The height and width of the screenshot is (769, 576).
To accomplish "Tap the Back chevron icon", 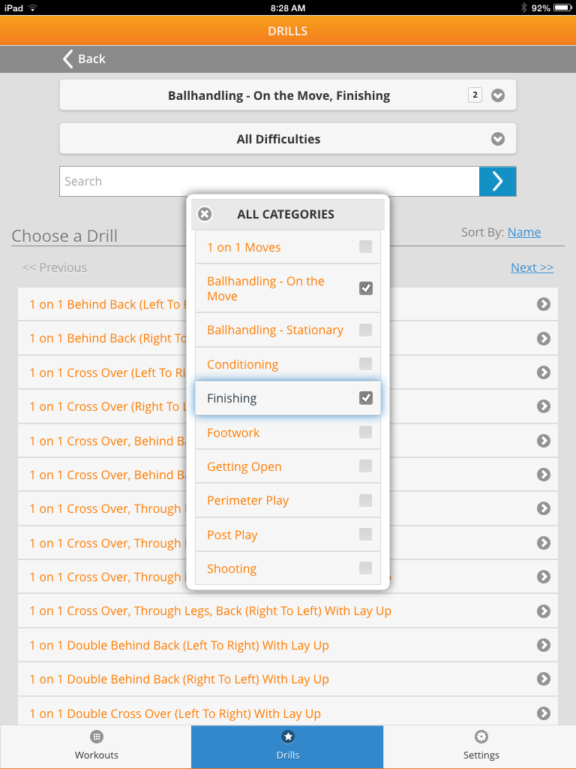I will [x=68, y=59].
